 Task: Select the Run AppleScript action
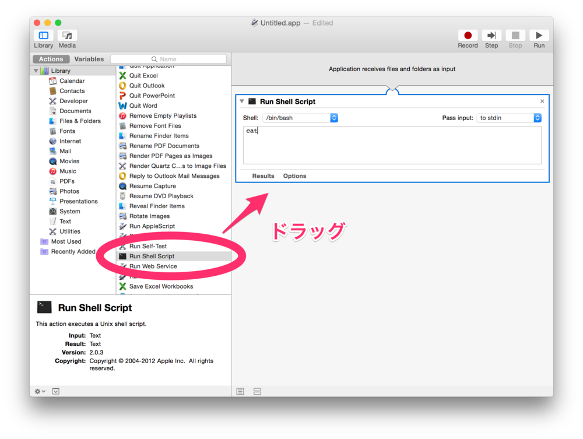152,226
